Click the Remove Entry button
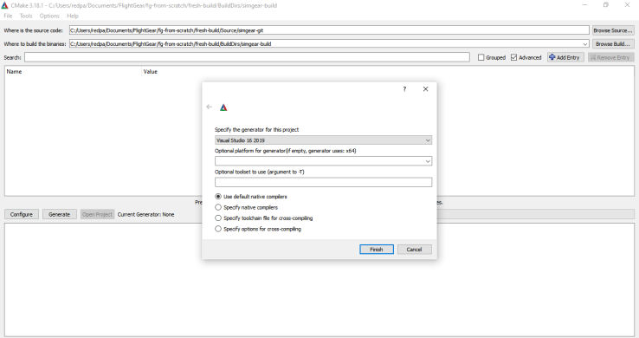The image size is (639, 338). [611, 57]
